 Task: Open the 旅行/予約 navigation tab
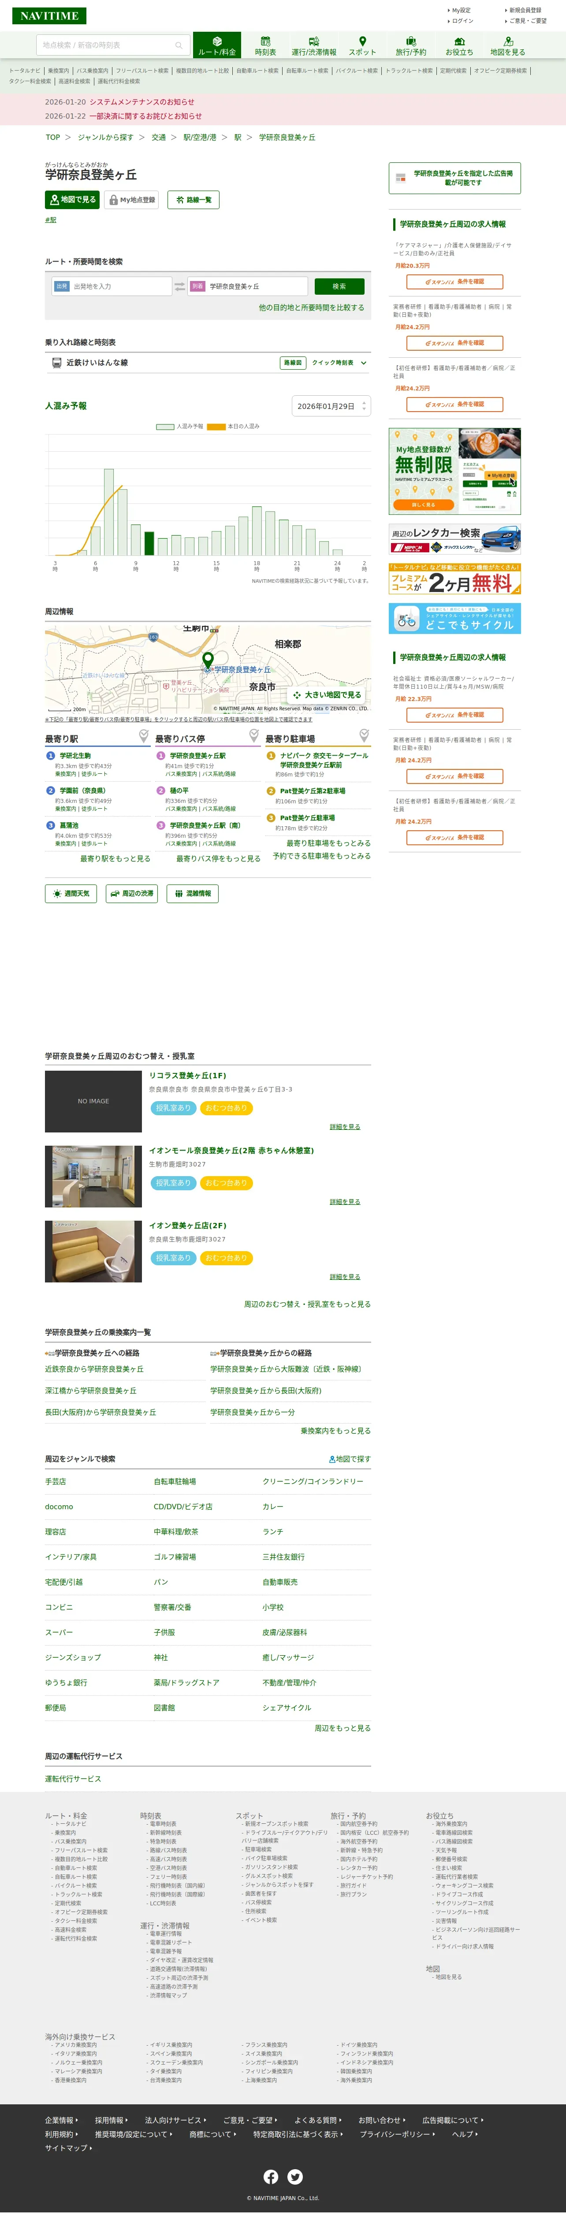411,46
